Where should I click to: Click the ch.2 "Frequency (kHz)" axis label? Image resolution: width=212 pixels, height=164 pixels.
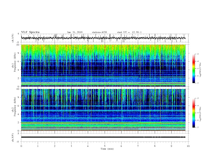pyautogui.click(x=15, y=106)
